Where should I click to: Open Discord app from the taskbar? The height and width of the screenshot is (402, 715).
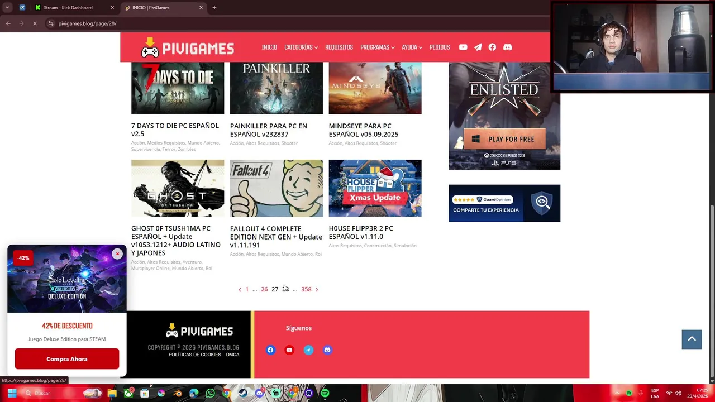(260, 393)
